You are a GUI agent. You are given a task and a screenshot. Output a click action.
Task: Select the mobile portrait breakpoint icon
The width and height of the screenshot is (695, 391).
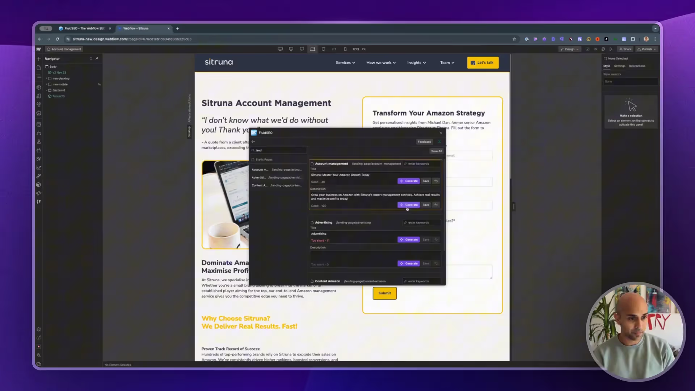pyautogui.click(x=345, y=49)
